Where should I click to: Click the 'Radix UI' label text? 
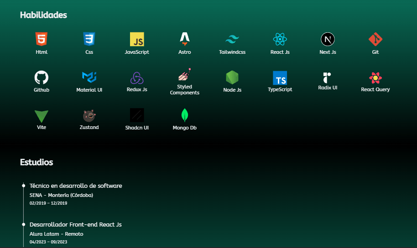point(328,88)
